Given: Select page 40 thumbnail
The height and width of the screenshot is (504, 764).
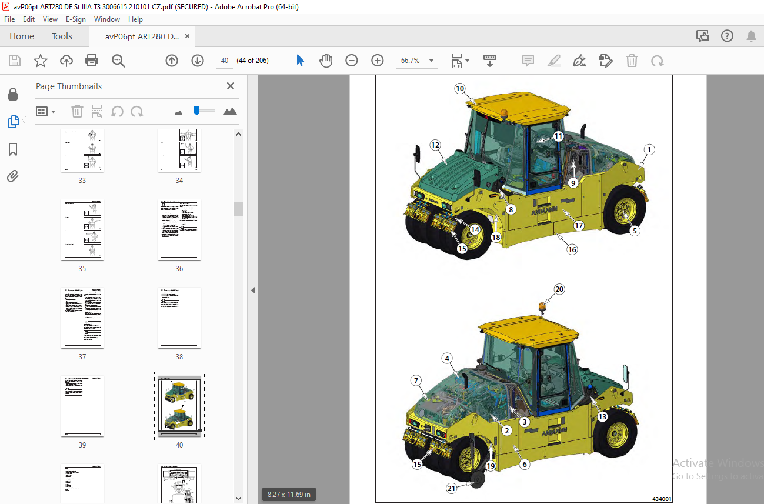Looking at the screenshot, I should coord(179,406).
